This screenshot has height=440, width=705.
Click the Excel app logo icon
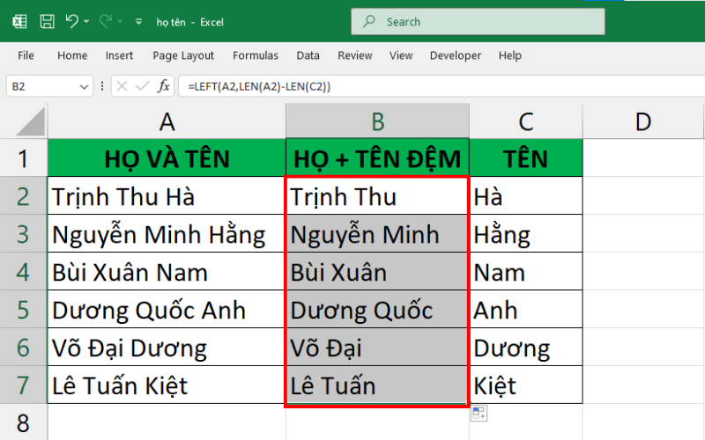(x=19, y=21)
